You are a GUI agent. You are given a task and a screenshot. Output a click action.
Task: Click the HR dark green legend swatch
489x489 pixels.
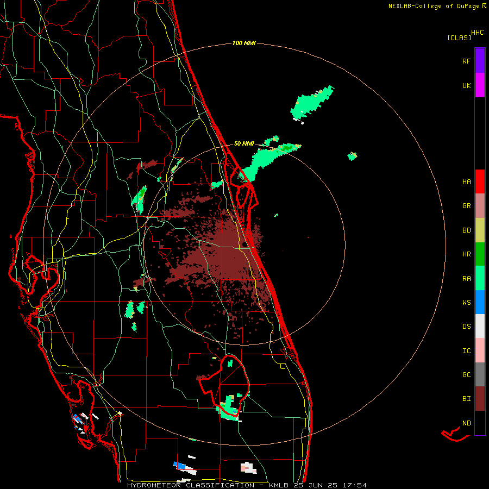click(x=480, y=254)
